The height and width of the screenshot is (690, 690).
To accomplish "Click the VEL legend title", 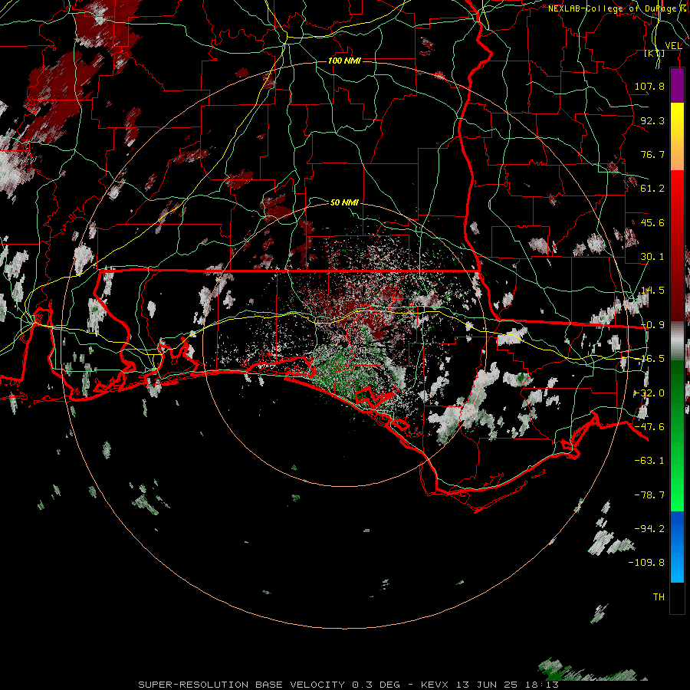I will [x=673, y=45].
